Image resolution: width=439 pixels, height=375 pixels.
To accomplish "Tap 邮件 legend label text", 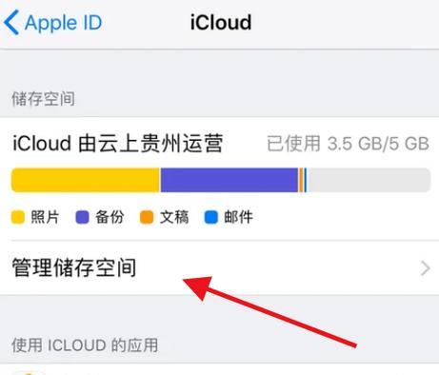I will point(238,217).
